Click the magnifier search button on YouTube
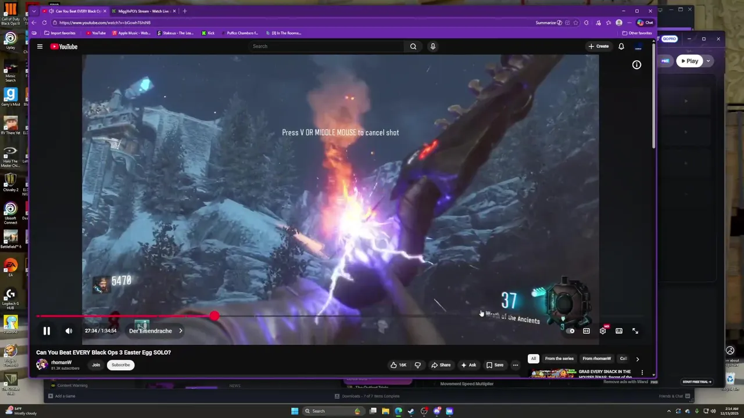 click(x=413, y=46)
